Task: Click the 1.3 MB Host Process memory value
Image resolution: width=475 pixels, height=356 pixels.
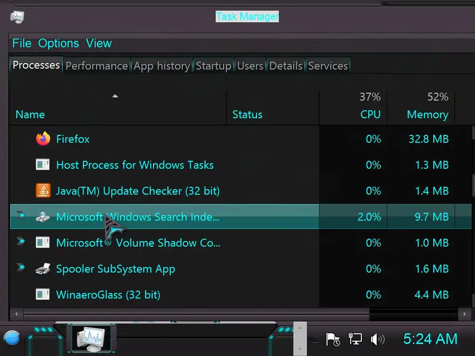Action: (x=432, y=165)
